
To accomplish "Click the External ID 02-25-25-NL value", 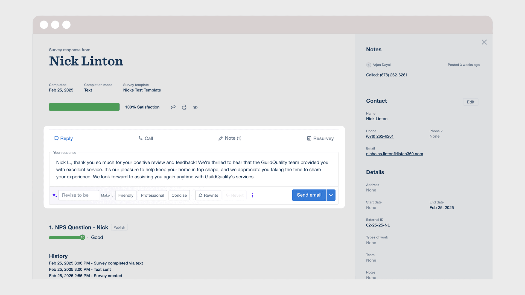I will coord(378,225).
